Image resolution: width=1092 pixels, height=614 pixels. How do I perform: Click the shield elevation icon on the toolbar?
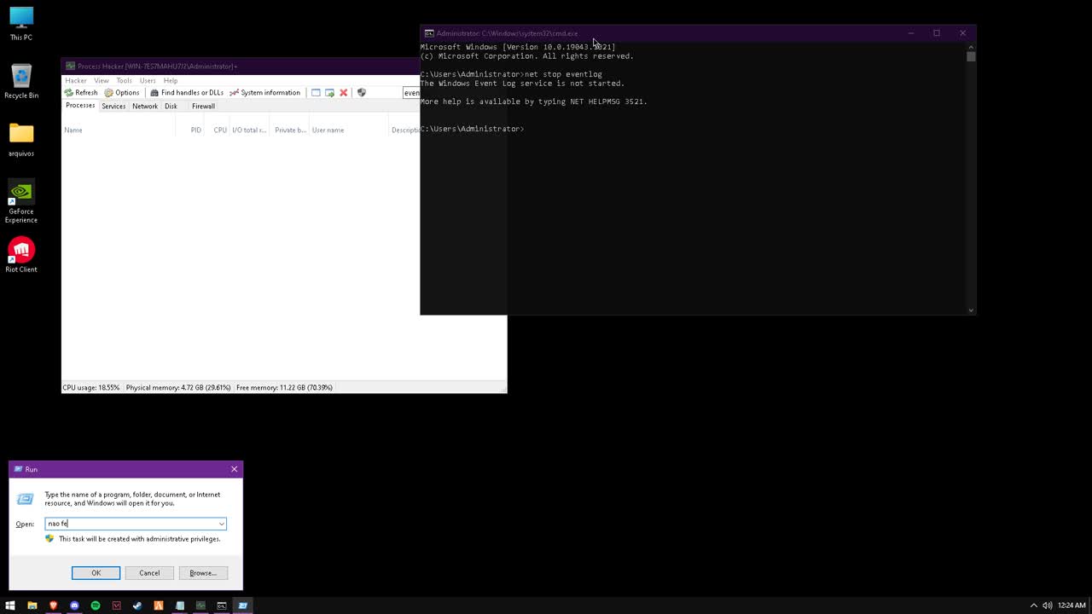pos(361,92)
